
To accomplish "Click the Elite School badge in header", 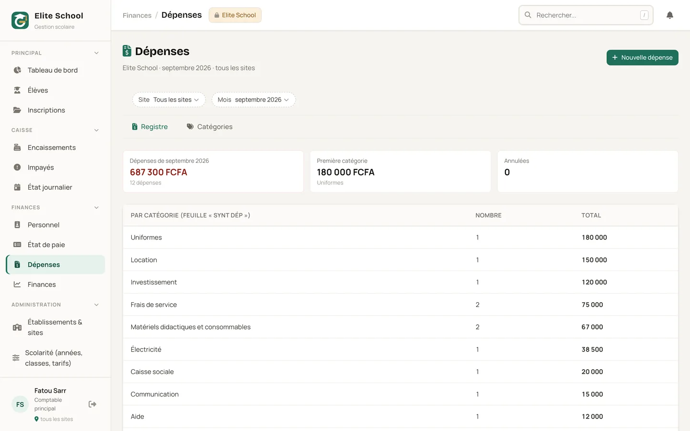I will [235, 15].
